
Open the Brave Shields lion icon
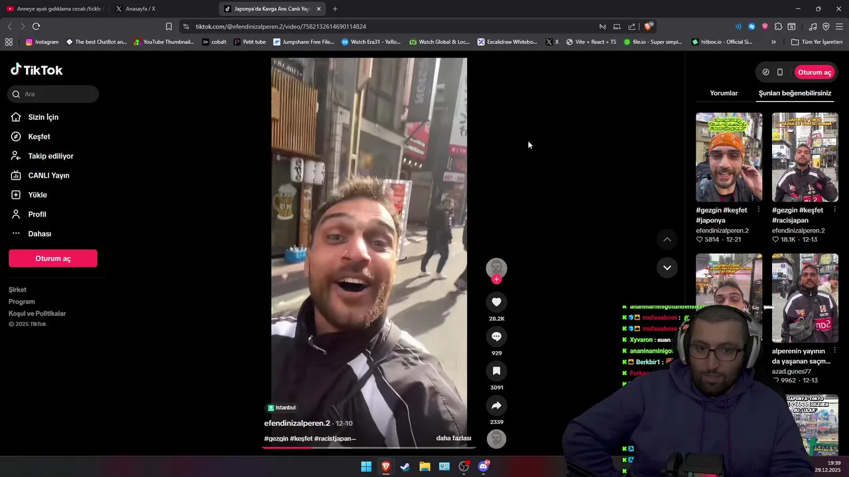(x=648, y=26)
